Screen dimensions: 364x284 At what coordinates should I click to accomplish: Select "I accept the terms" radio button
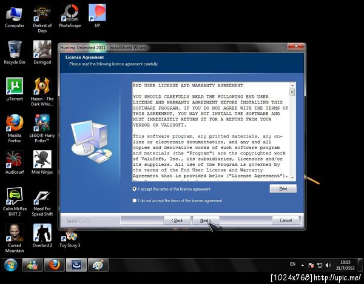(135, 189)
